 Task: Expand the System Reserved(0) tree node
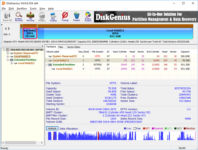pyautogui.click(x=7, y=53)
